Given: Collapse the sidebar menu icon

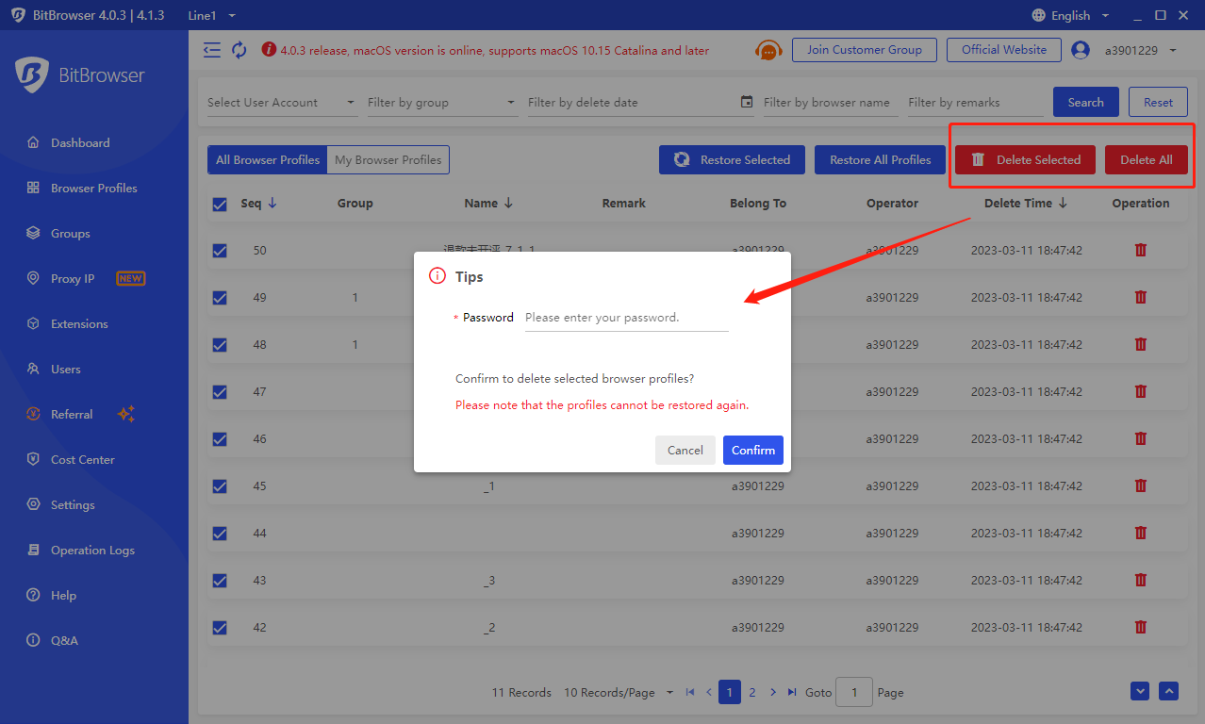Looking at the screenshot, I should point(212,50).
